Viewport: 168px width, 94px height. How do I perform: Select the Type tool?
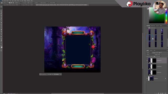(1, 35)
